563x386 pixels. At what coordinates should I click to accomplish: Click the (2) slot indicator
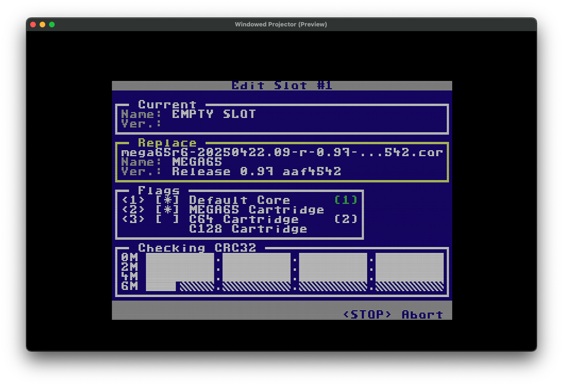pos(346,219)
